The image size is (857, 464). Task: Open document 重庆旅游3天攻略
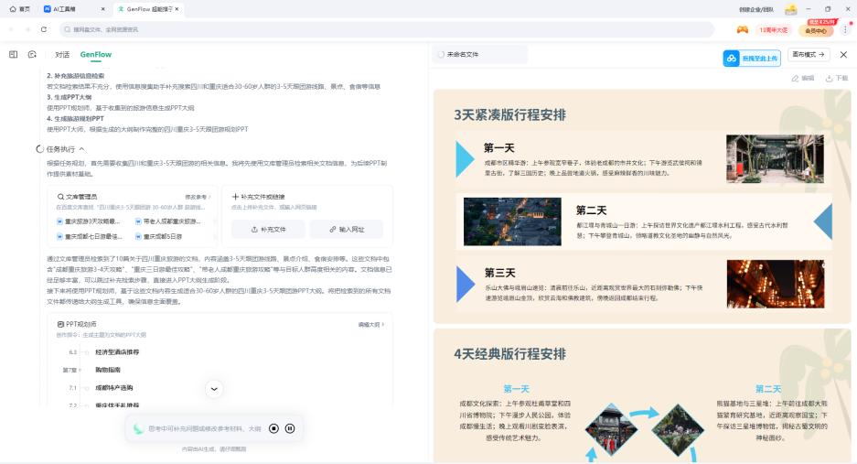pos(89,221)
